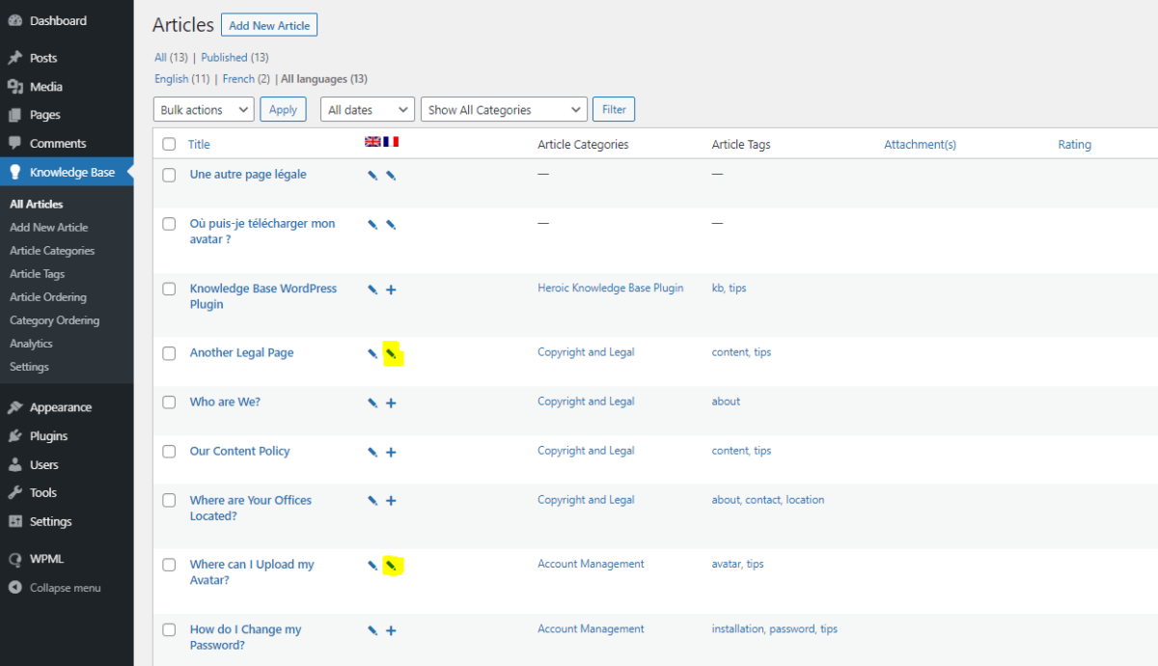Add French translation for Where are Your Offices
This screenshot has height=666, width=1158.
click(391, 501)
